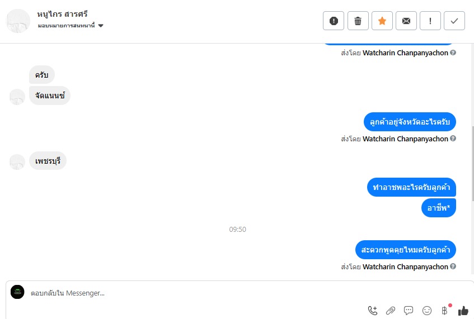Open saved replies speech bubble icon

point(409,310)
